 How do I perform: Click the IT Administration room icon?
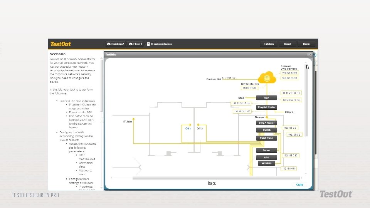point(148,44)
